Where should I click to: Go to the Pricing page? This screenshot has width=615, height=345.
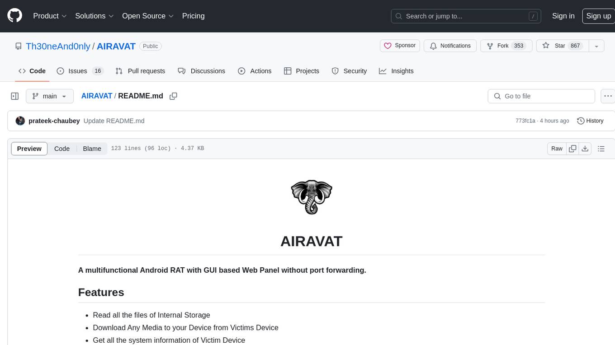193,16
